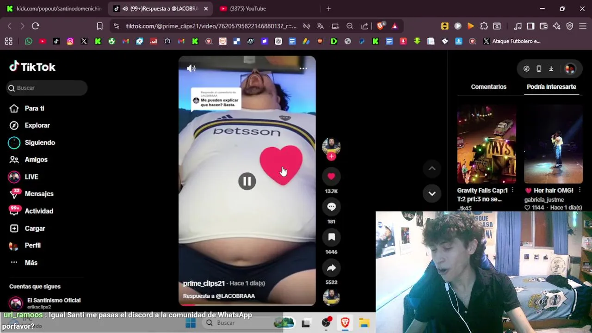Open options for Her hair OMG recommendation
Viewport: 592px width, 333px height.
(580, 190)
